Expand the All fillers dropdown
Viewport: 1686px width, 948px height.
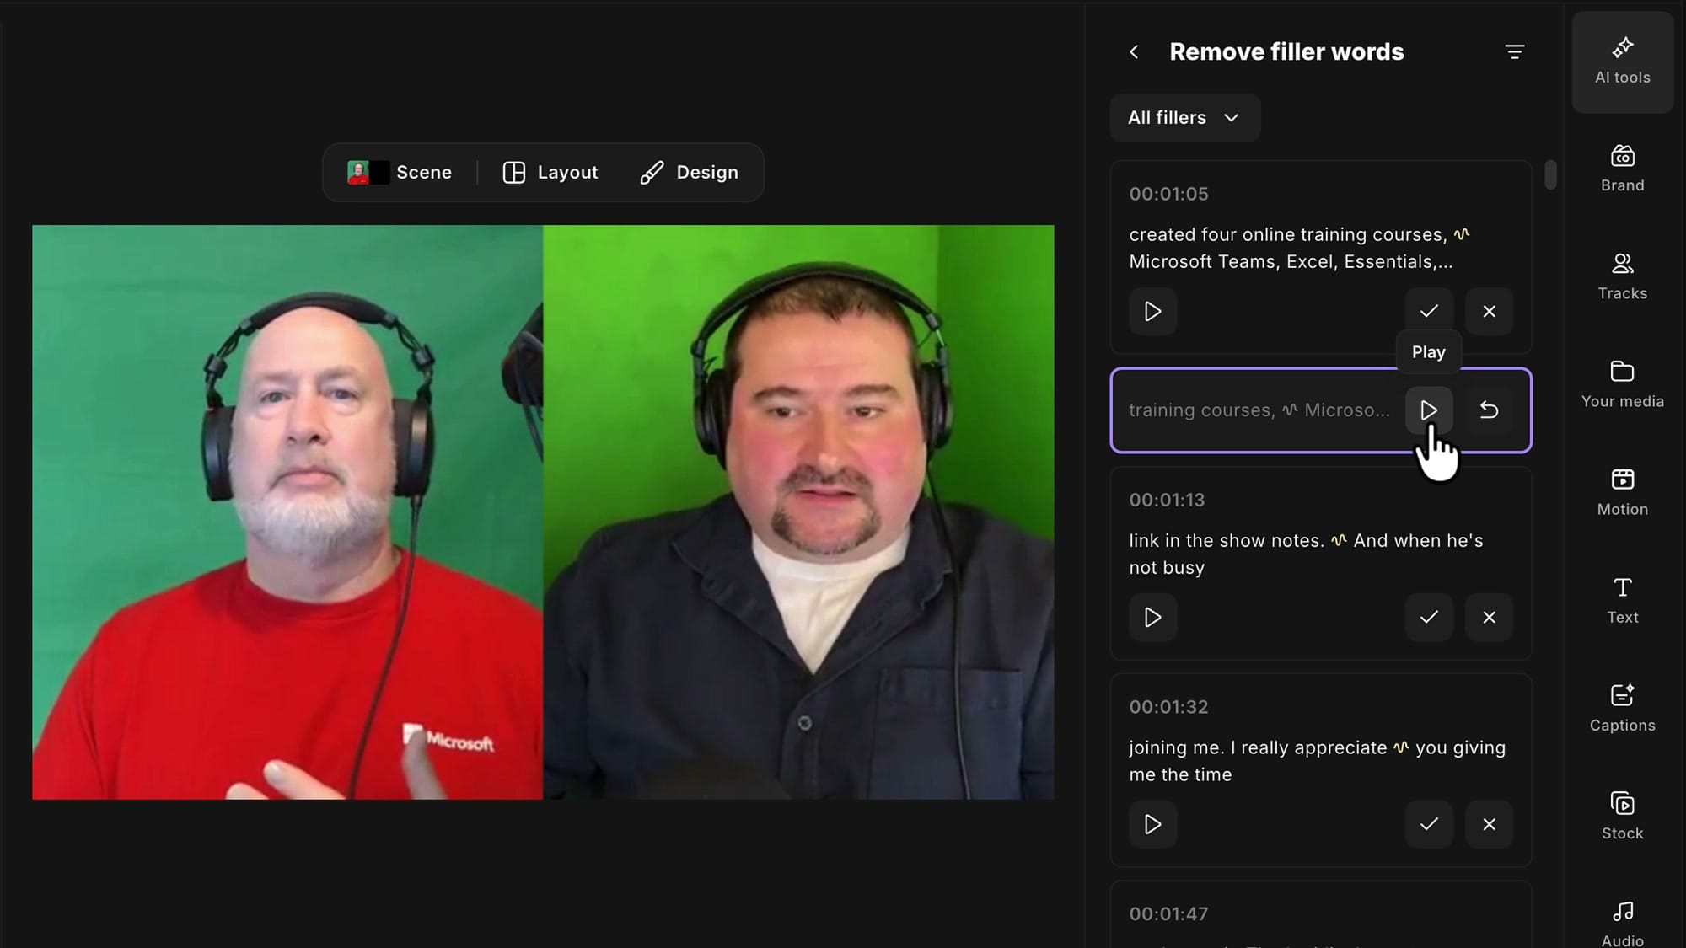click(x=1184, y=117)
